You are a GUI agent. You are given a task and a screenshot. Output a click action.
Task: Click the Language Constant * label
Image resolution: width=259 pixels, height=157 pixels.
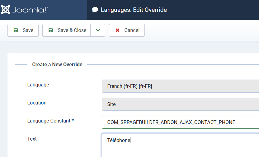coord(50,121)
